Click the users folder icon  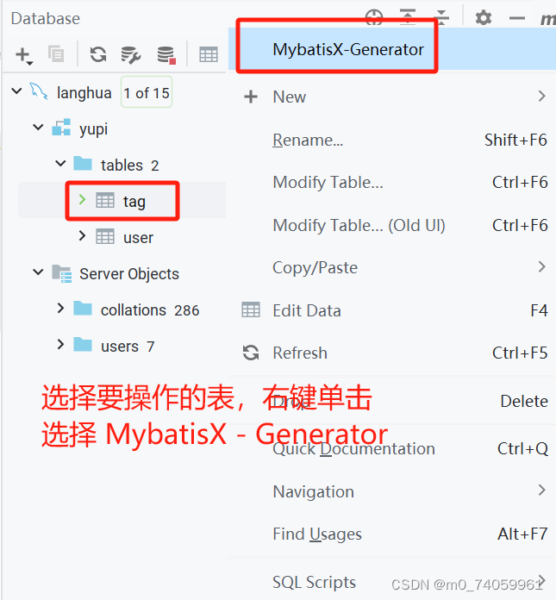(x=83, y=344)
